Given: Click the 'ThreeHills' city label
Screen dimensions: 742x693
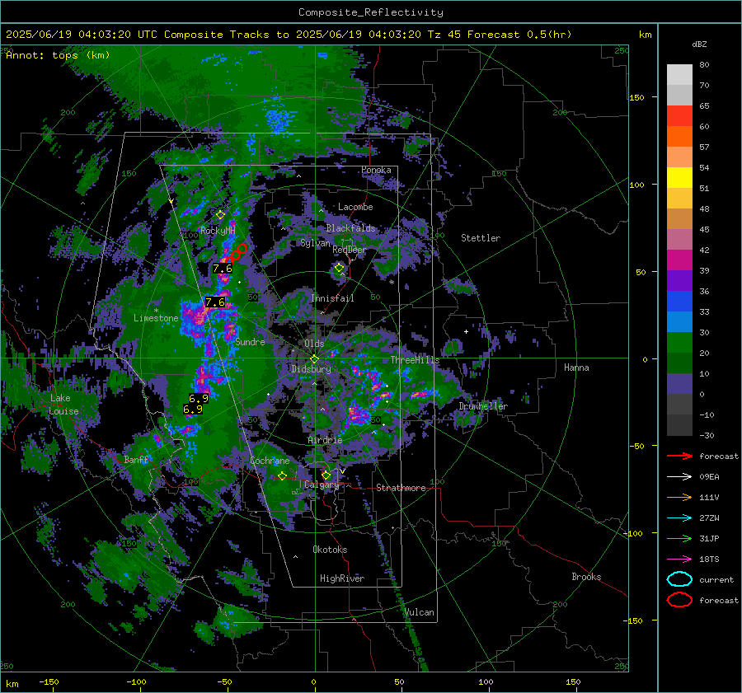Looking at the screenshot, I should tap(415, 360).
